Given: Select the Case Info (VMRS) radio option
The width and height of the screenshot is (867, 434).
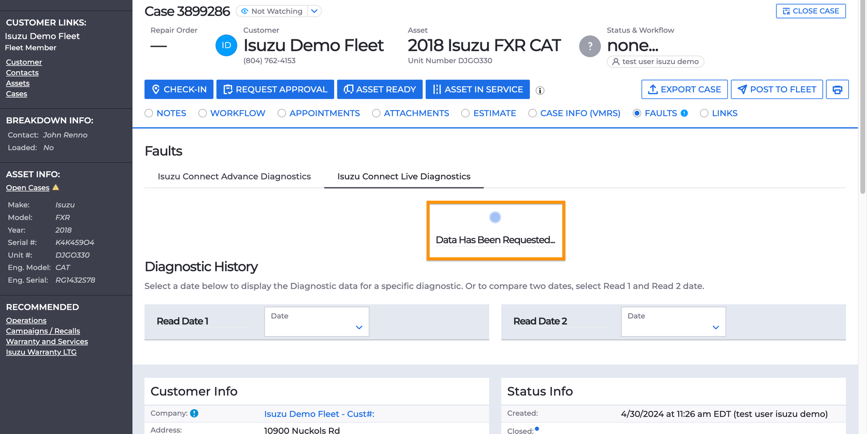Looking at the screenshot, I should pyautogui.click(x=533, y=113).
